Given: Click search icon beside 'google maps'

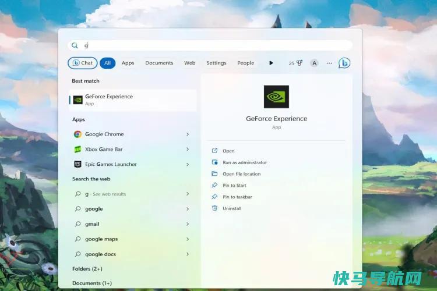Looking at the screenshot, I should tap(77, 239).
